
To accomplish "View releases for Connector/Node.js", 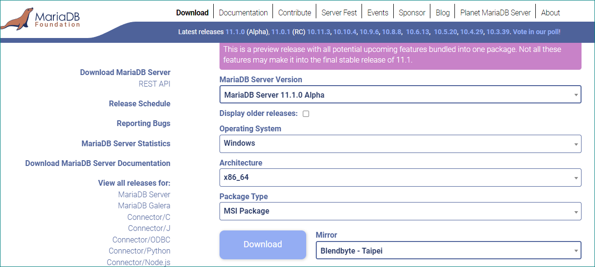I will point(139,262).
